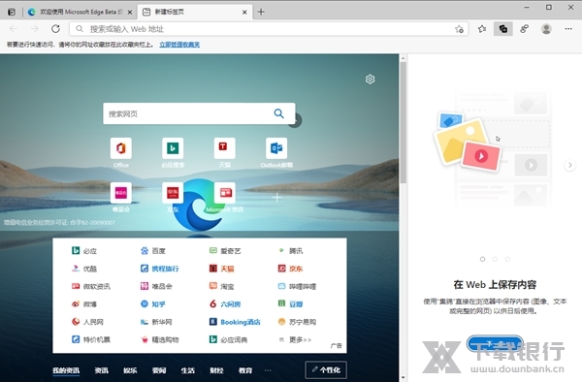This screenshot has width=582, height=382.
Task: Click the search magnifier in the web search box
Action: coord(278,113)
